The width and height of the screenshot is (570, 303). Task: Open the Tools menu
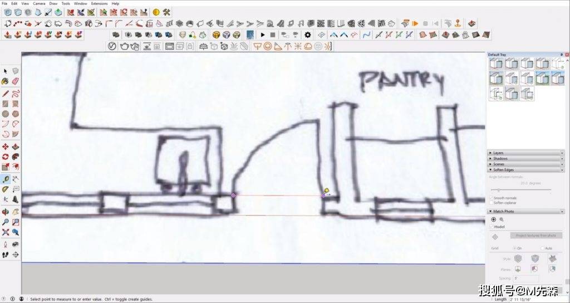click(66, 3)
